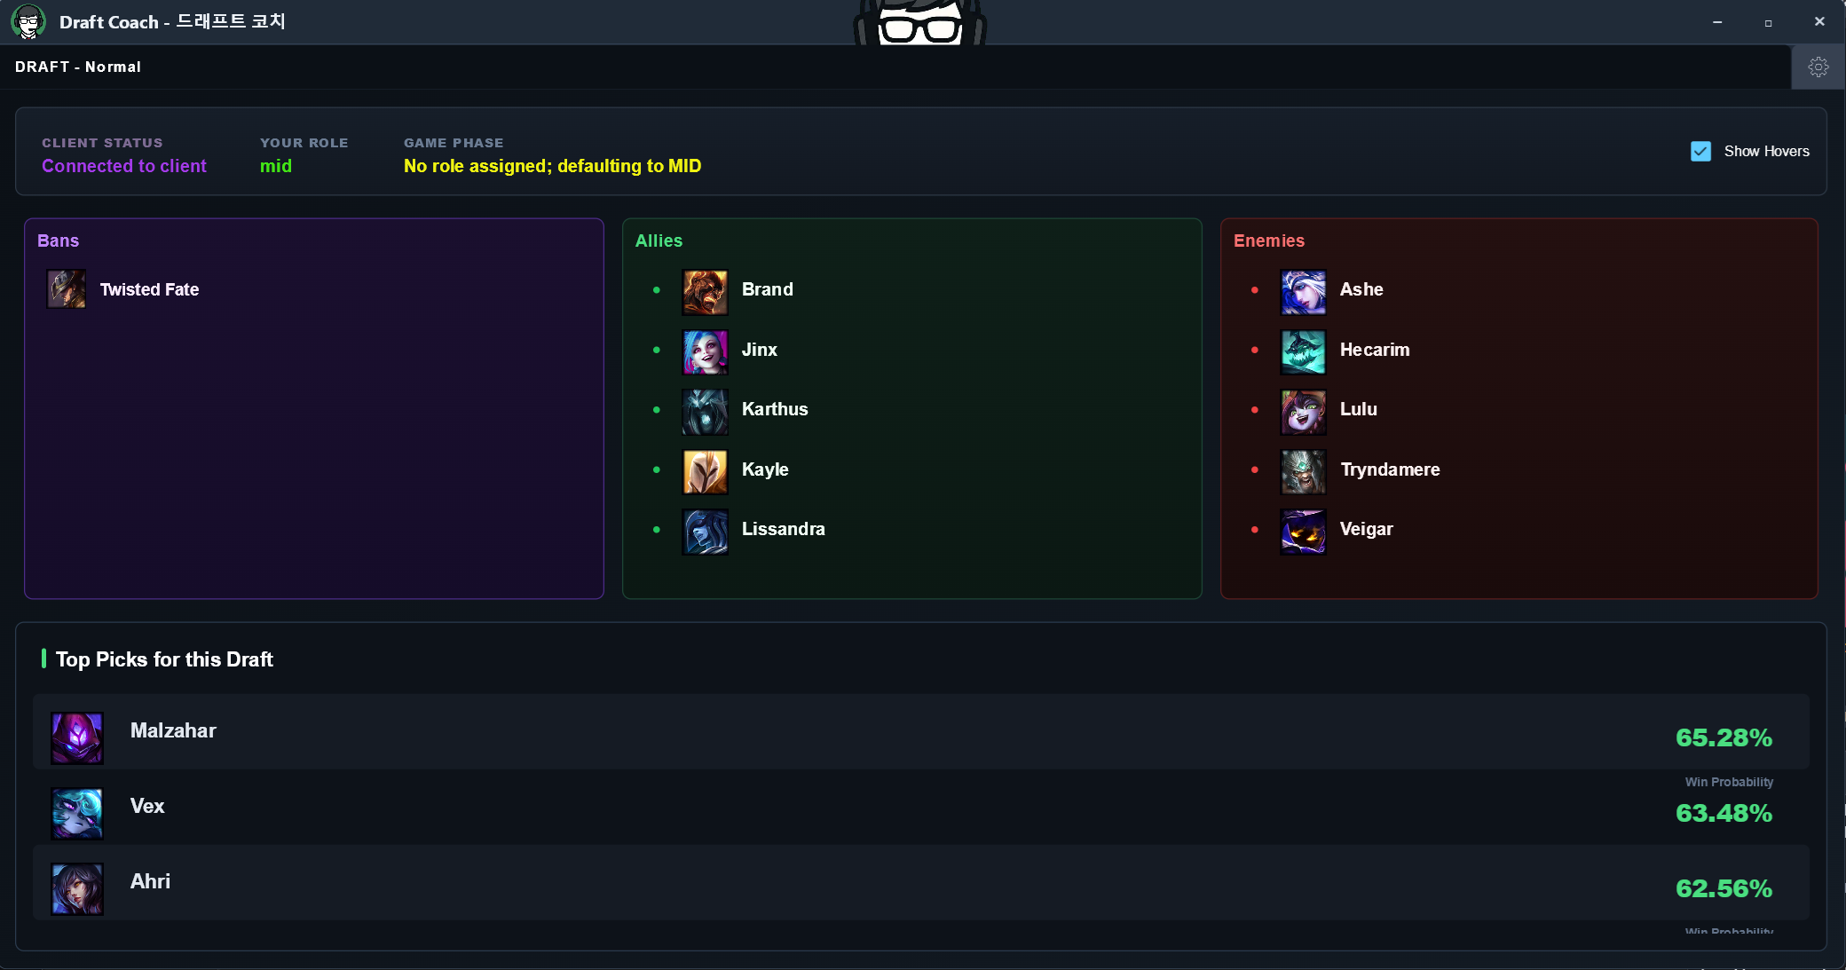Click the Connected to client status
1846x970 pixels.
click(124, 166)
